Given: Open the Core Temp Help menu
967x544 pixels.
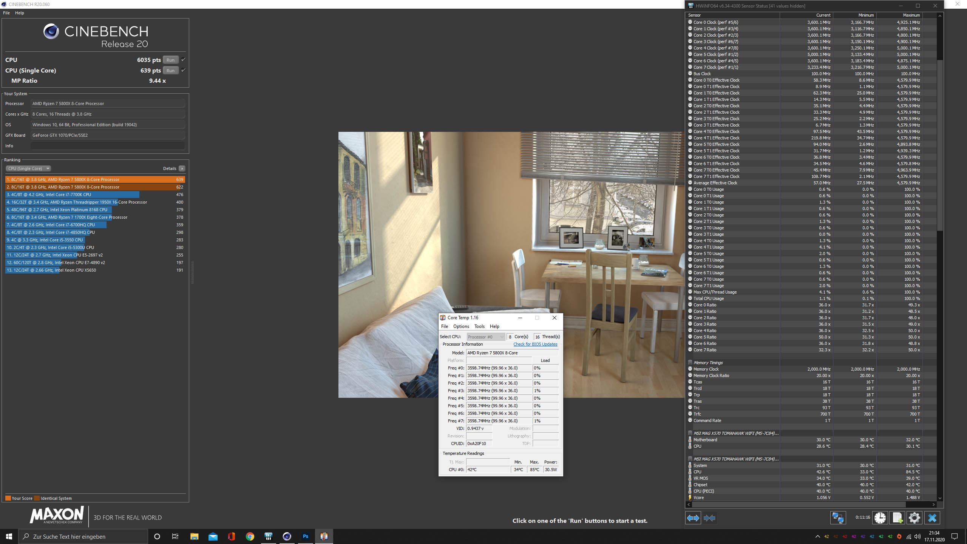Looking at the screenshot, I should coord(494,326).
